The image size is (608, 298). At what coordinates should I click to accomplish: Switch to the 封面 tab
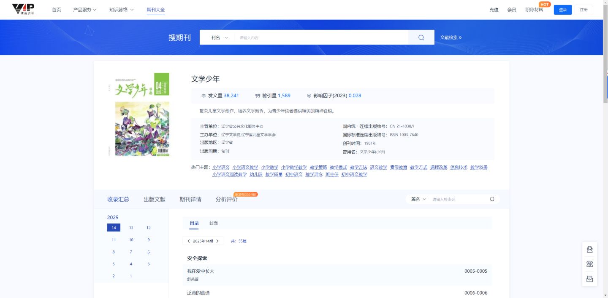pos(214,223)
